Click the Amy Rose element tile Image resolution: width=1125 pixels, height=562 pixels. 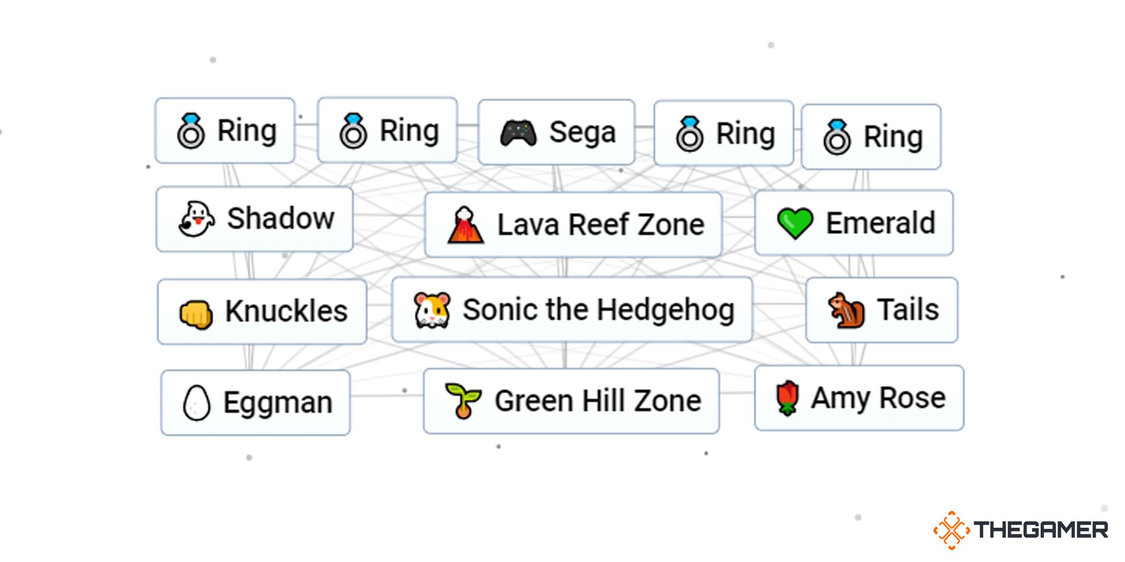[x=859, y=398]
